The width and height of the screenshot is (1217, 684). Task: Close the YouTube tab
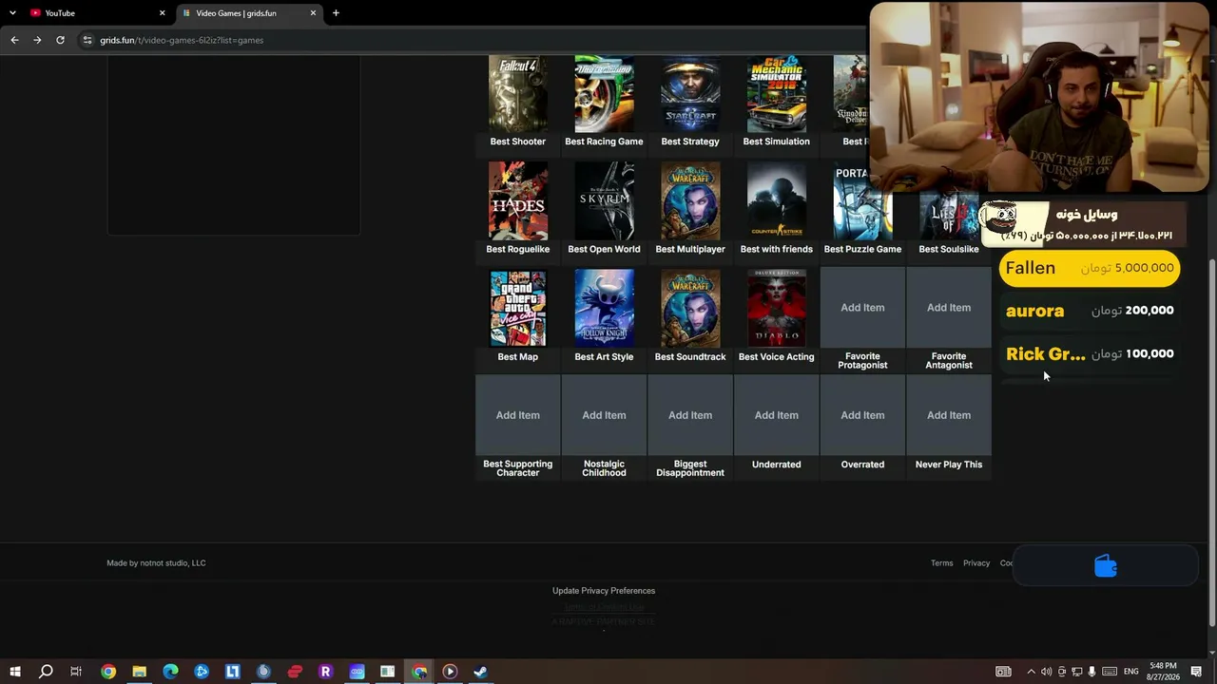(162, 13)
